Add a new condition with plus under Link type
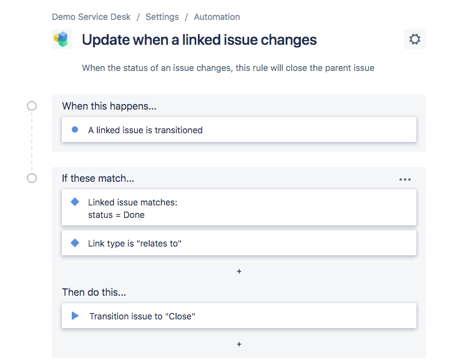Screen dimensions: 455x363 (239, 271)
